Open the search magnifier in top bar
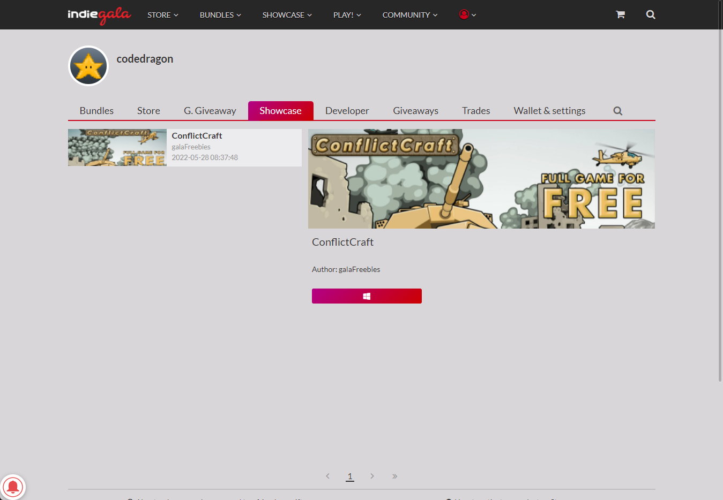The width and height of the screenshot is (723, 500). [x=651, y=14]
